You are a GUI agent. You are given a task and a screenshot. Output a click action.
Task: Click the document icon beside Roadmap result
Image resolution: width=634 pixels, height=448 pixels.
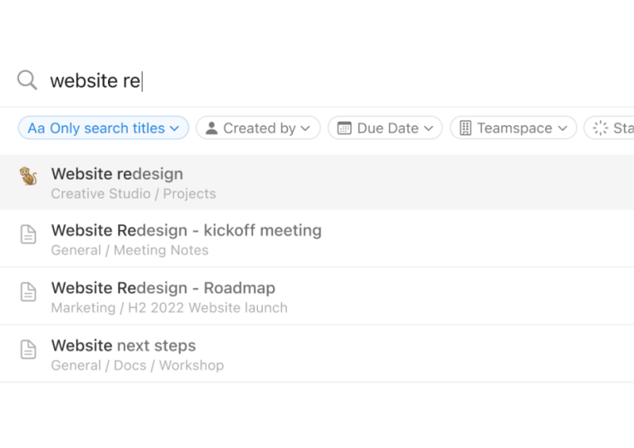click(28, 291)
